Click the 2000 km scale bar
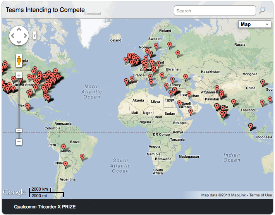The image size is (275, 215). point(40,189)
